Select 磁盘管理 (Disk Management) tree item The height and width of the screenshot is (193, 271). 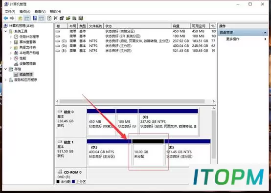(x=26, y=75)
